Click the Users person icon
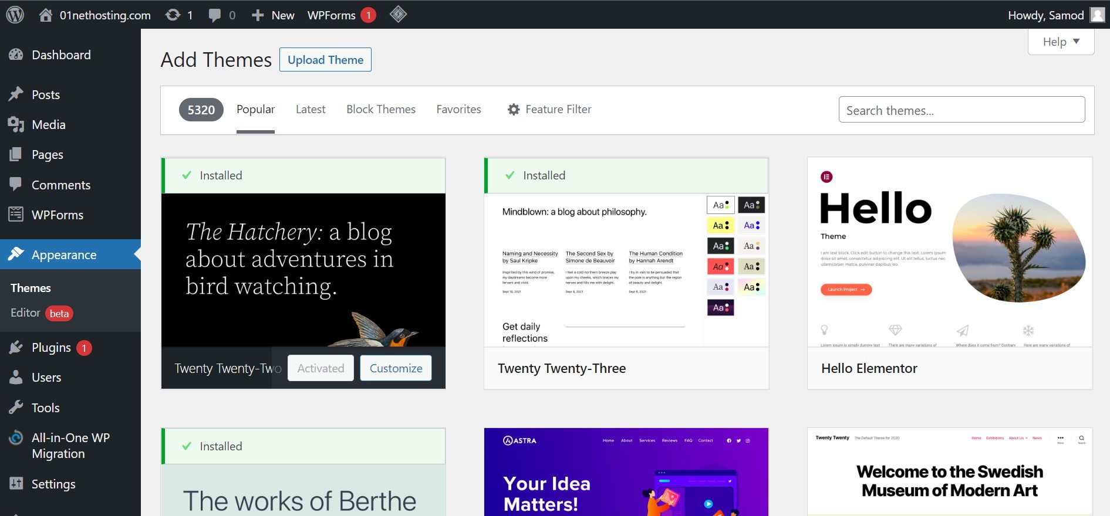The width and height of the screenshot is (1110, 516). tap(16, 377)
